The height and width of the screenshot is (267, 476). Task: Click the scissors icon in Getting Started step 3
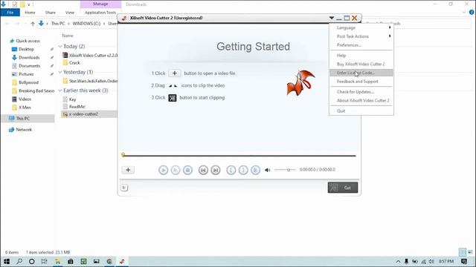(173, 98)
